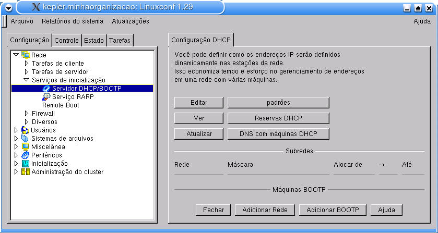Click the Sistemas de arquivos icon
This screenshot has height=233, width=438.
25,138
